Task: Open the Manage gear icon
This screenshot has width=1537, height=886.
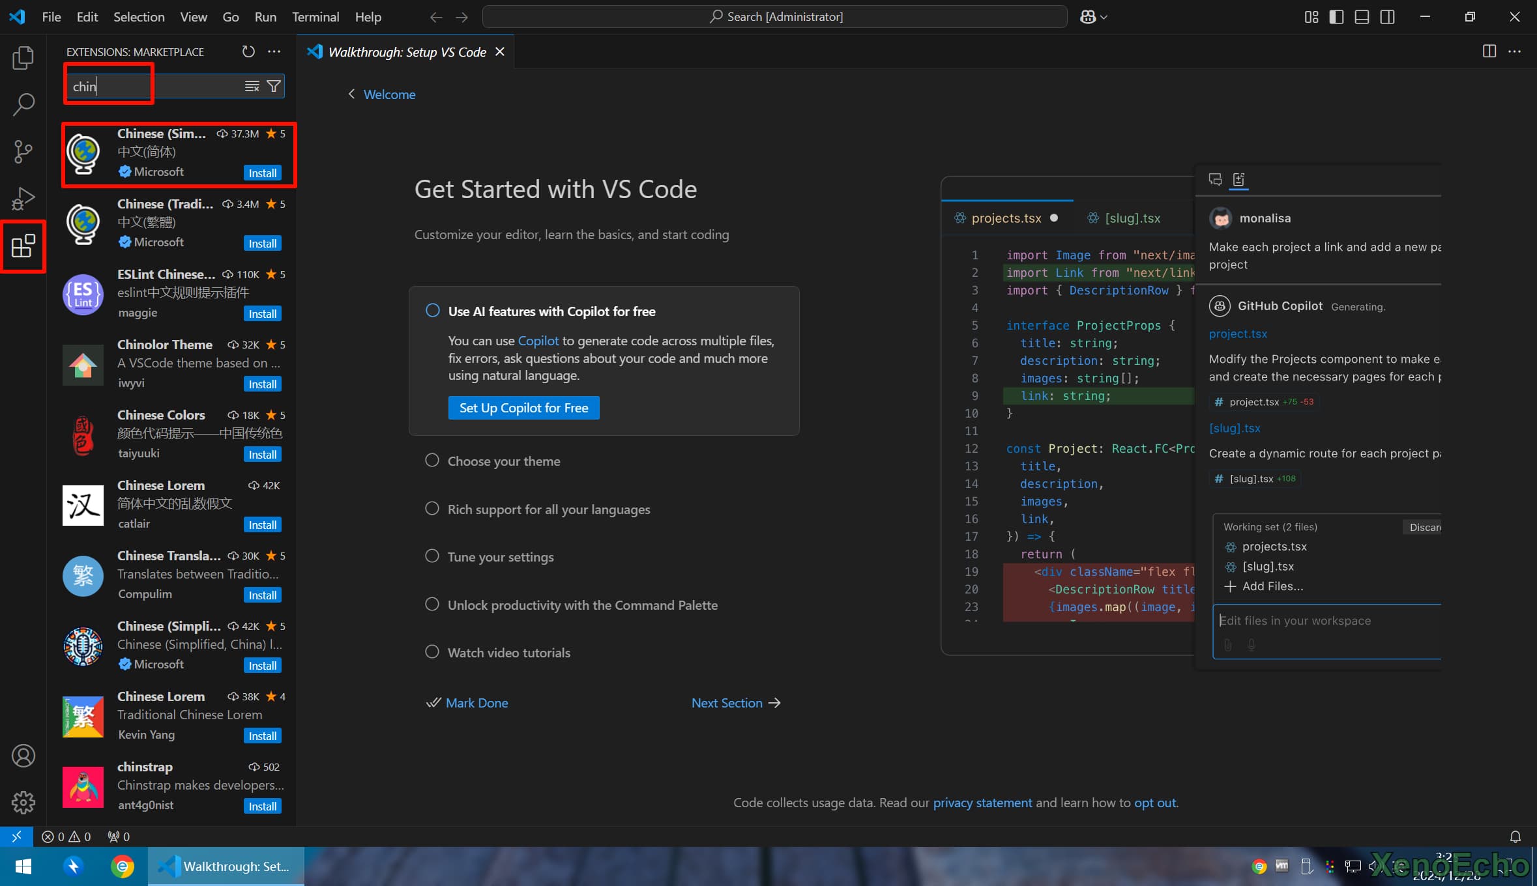Action: (x=23, y=802)
